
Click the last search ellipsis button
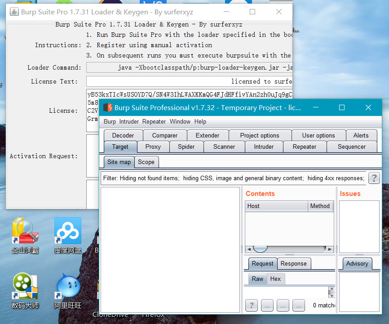coord(298,305)
